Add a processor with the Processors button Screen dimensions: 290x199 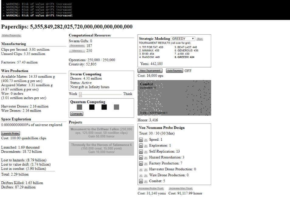[x=77, y=46]
